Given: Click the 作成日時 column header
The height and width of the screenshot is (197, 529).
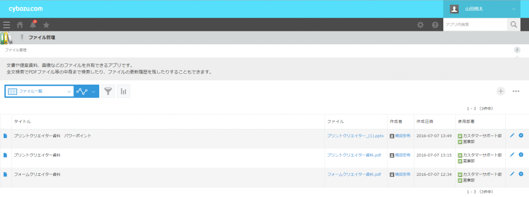Looking at the screenshot, I should pos(425,122).
